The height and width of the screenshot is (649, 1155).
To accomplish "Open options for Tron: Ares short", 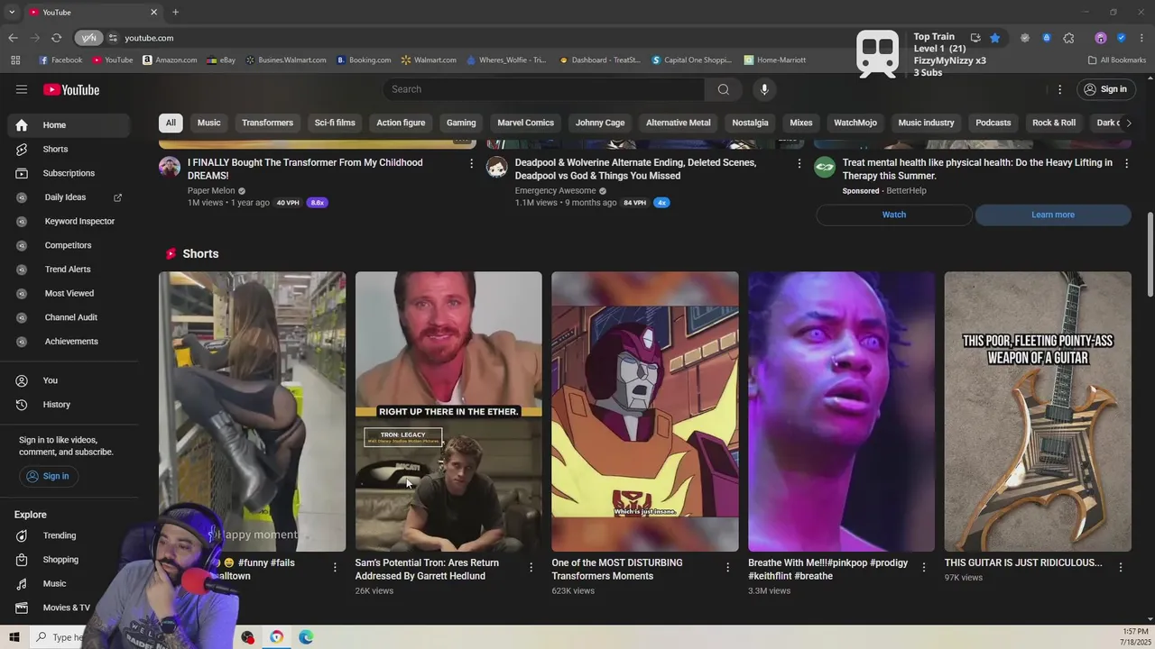I will tap(531, 567).
